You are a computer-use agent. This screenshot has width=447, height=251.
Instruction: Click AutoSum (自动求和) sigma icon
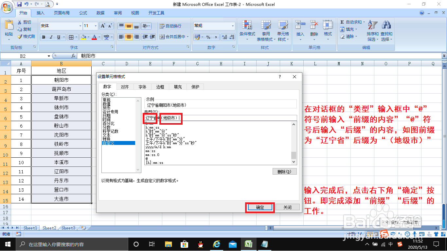[342, 22]
